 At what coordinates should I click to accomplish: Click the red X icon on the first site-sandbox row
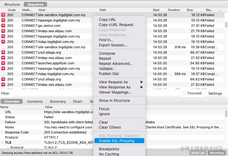3,15
